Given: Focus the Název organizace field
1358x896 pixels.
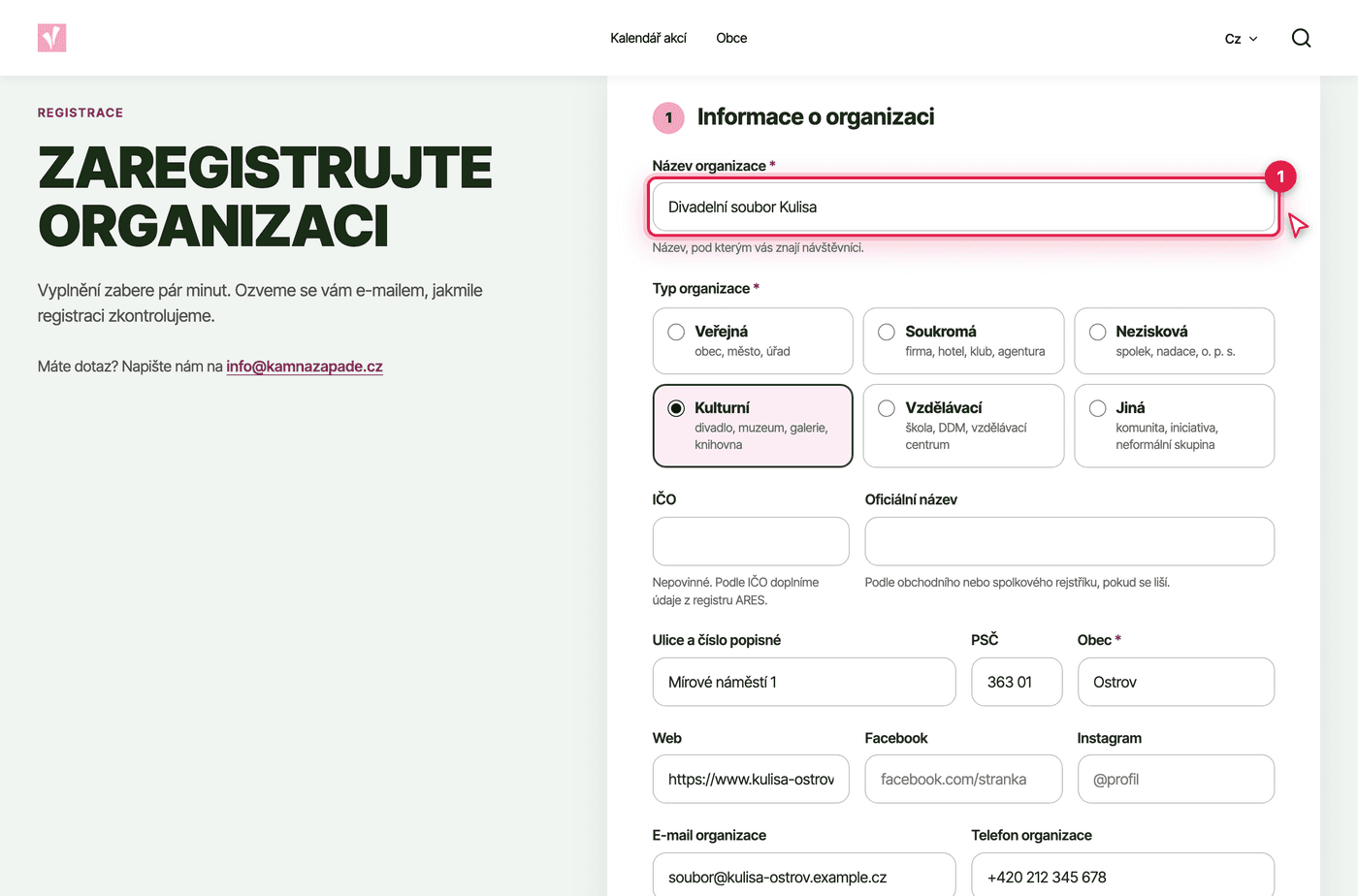Looking at the screenshot, I should pyautogui.click(x=963, y=207).
